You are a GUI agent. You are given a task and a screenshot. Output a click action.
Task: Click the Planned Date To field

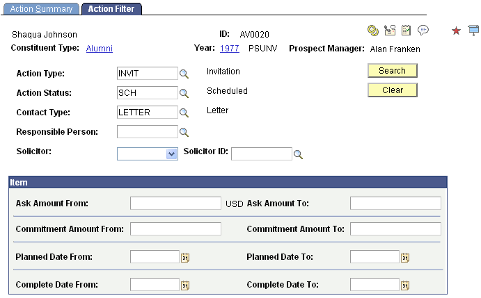tap(374, 256)
